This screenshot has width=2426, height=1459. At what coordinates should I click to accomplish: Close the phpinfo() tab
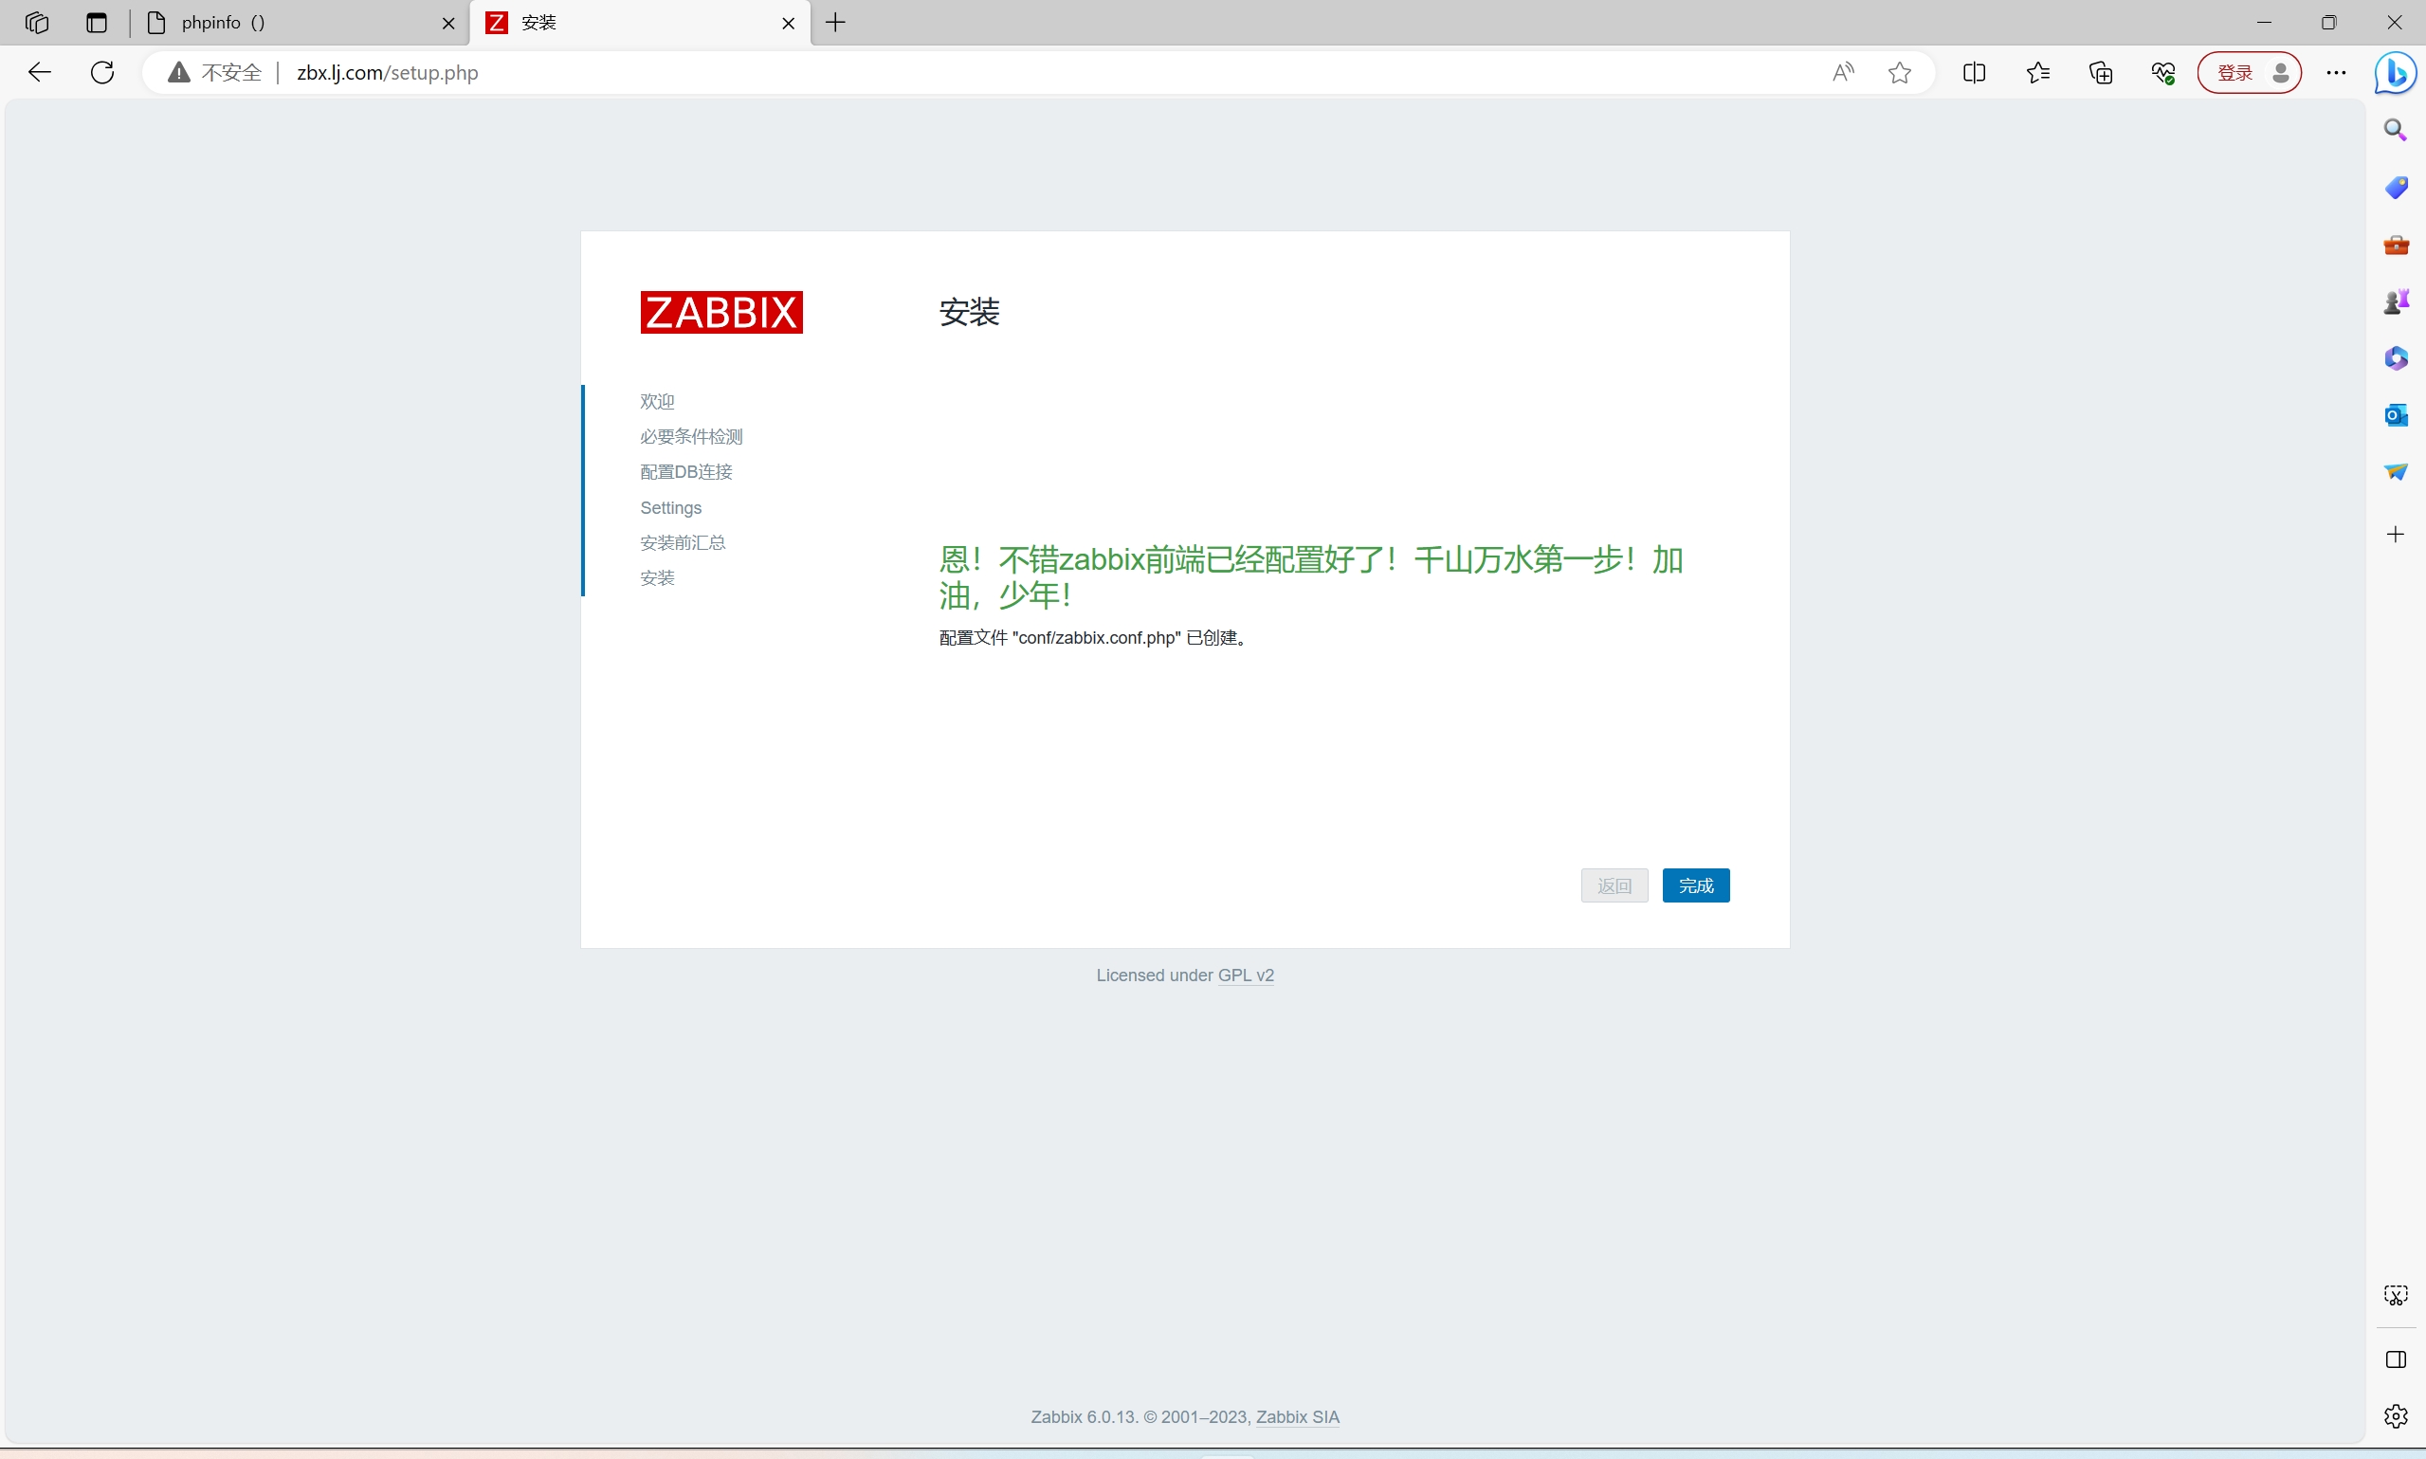pyautogui.click(x=448, y=23)
